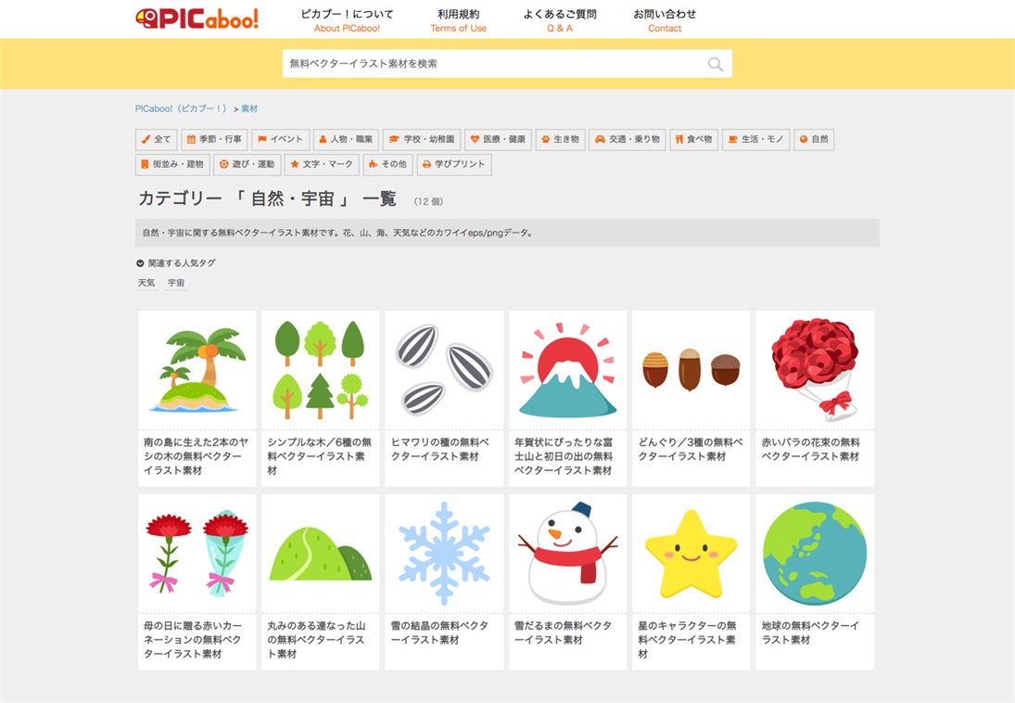1015x703 pixels.
Task: Select 学校・幼稚園 category button
Action: click(422, 139)
